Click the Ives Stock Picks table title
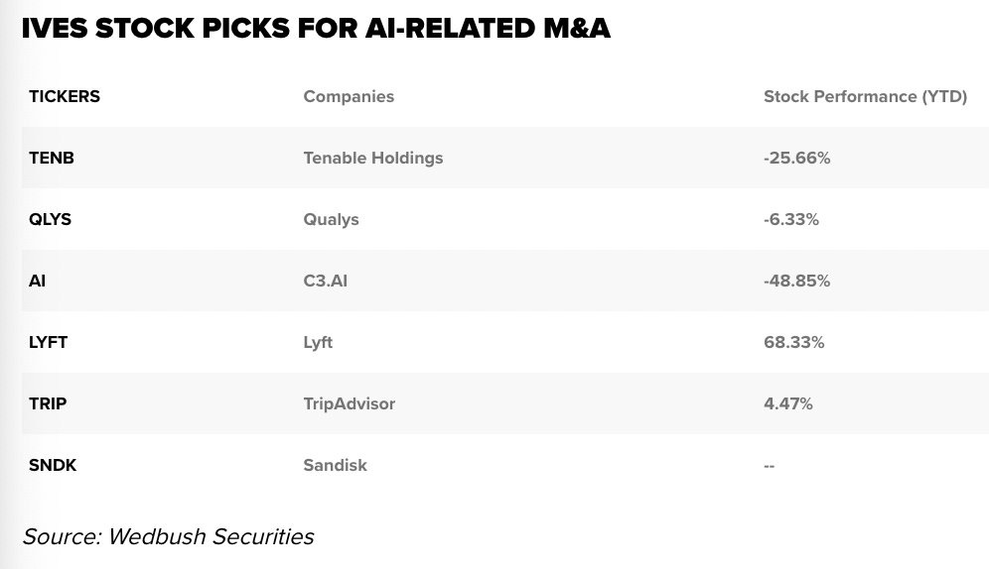989x569 pixels. pyautogui.click(x=316, y=31)
